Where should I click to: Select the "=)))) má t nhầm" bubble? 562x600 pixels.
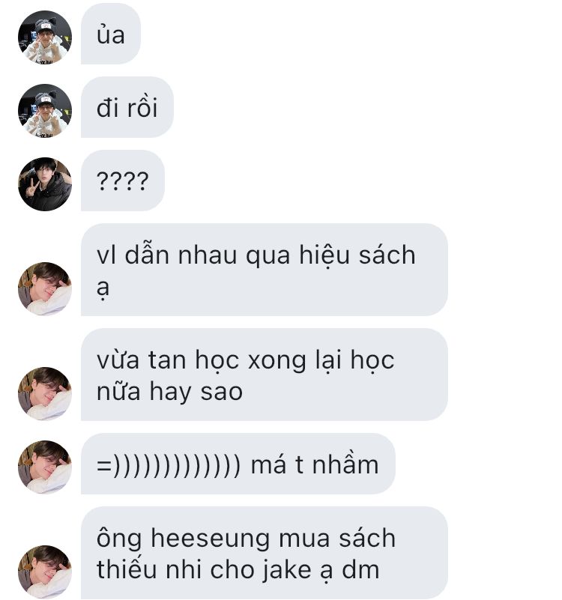point(238,464)
